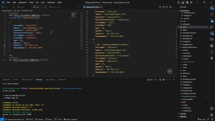This screenshot has width=215, height=121.
Task: Close the terminal panel
Action: [x=174, y=80]
